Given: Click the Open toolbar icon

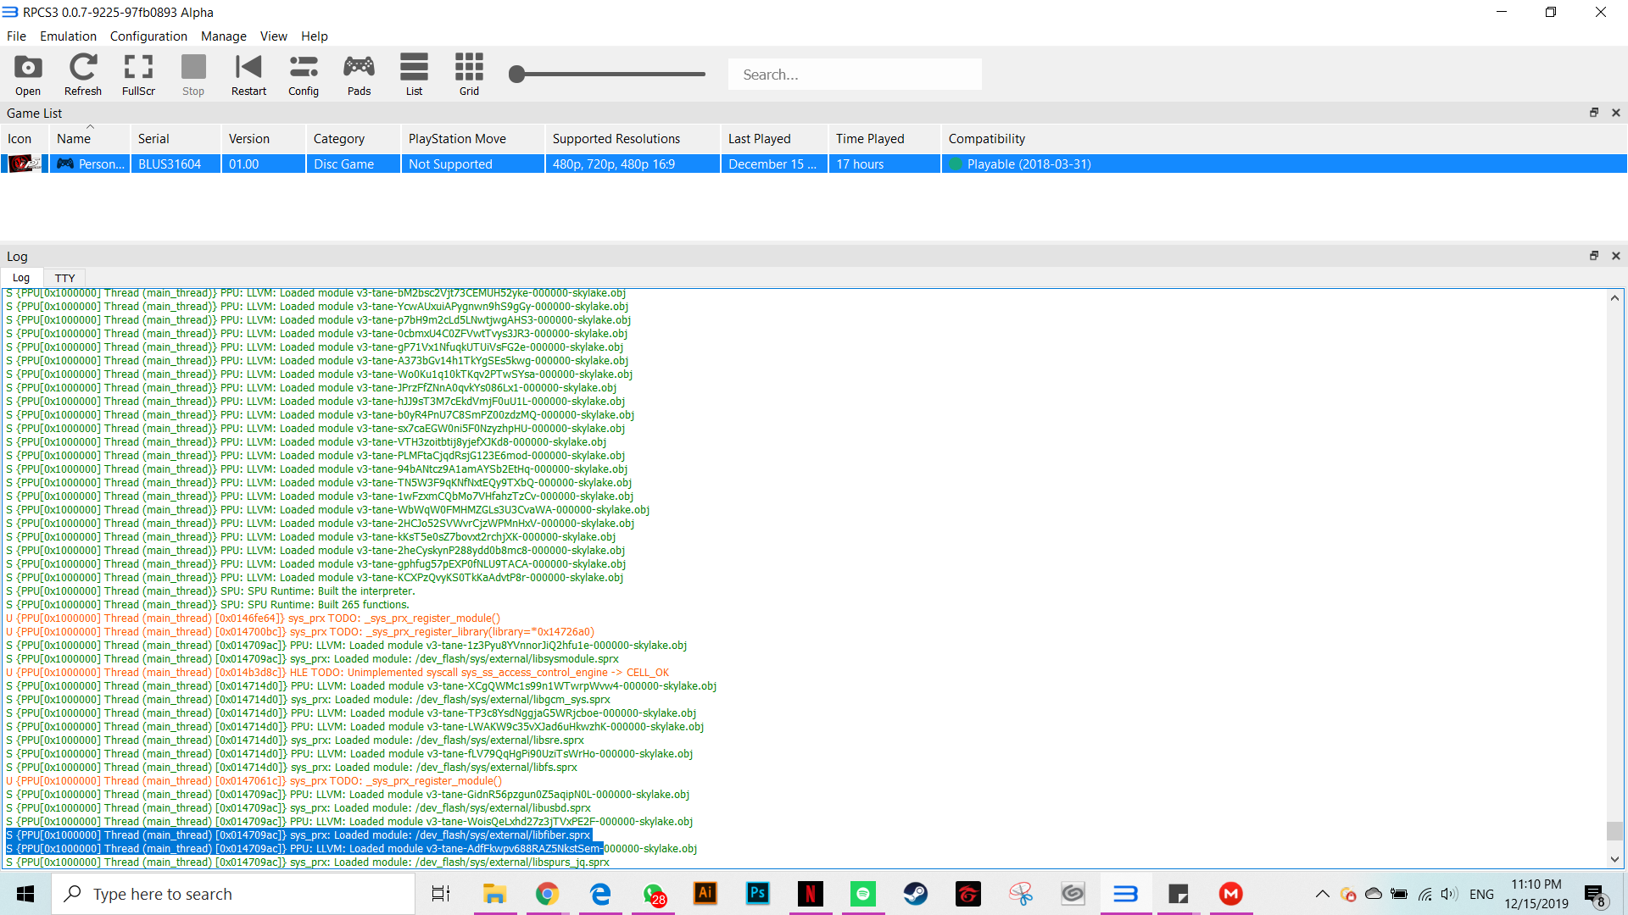Looking at the screenshot, I should (x=27, y=75).
